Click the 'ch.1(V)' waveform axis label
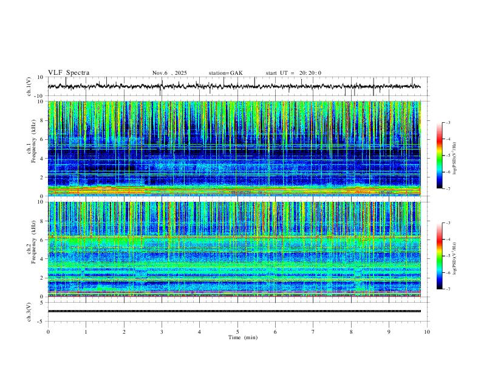Viewport: 481px width, 372px height. tap(29, 86)
